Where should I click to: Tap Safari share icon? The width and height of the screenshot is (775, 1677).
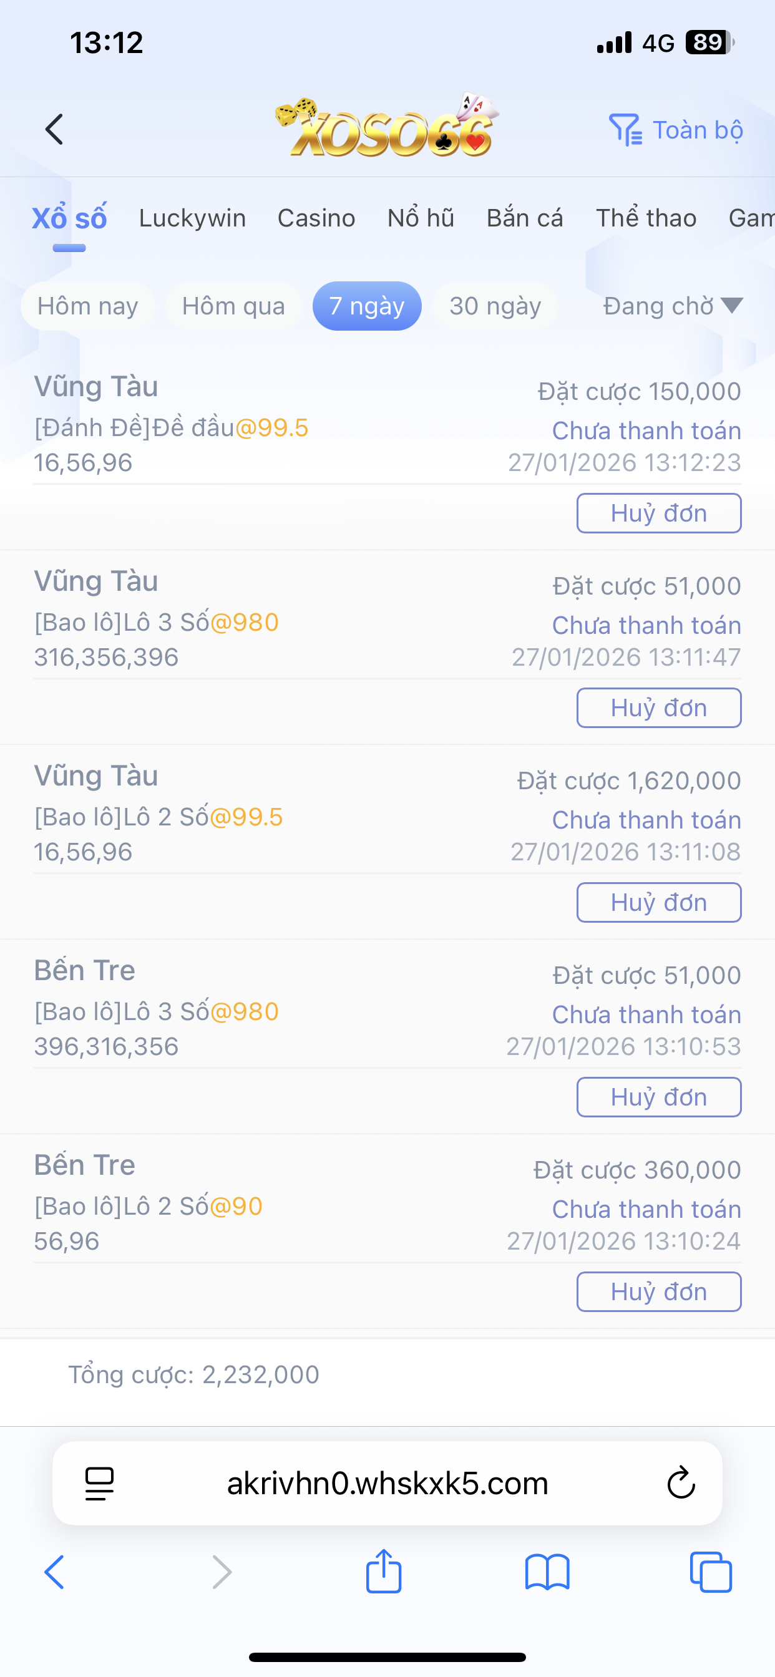pyautogui.click(x=384, y=1572)
